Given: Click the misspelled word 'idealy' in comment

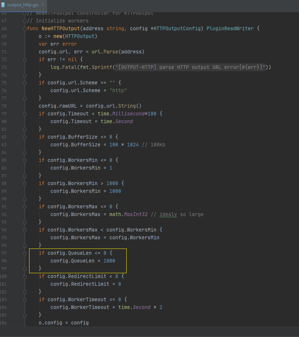Looking at the screenshot, I should point(168,214).
